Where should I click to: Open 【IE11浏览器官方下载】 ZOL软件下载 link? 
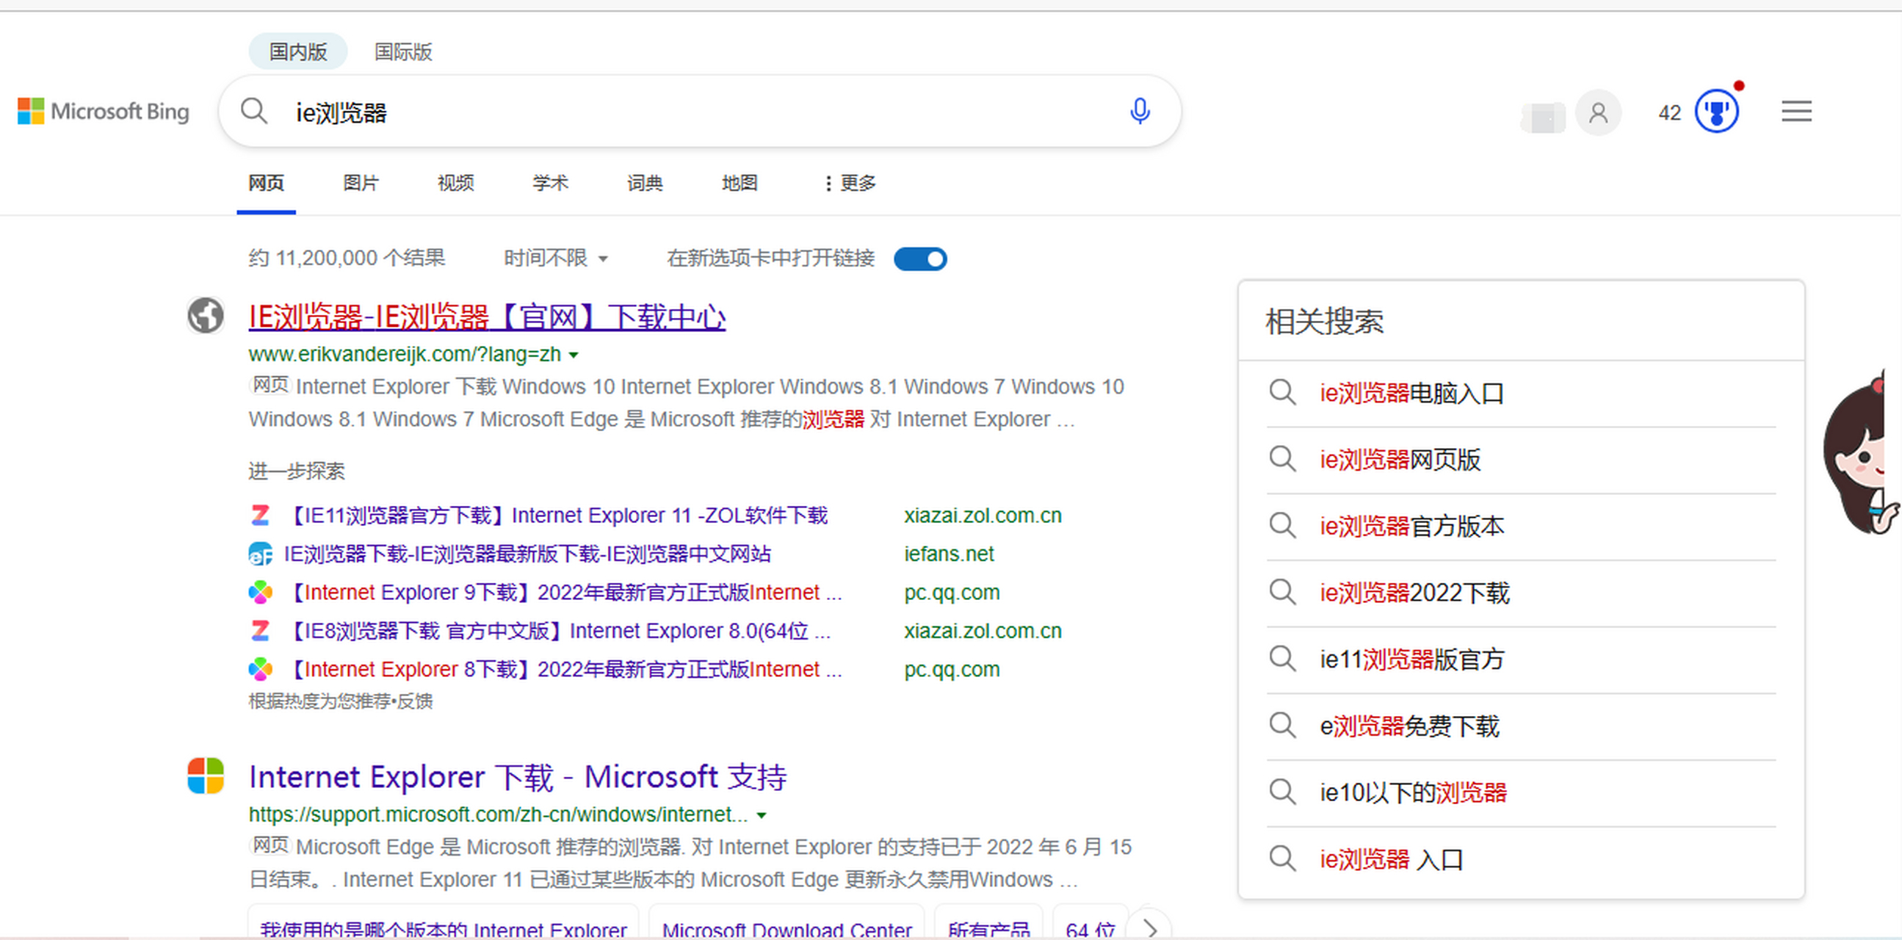point(557,515)
